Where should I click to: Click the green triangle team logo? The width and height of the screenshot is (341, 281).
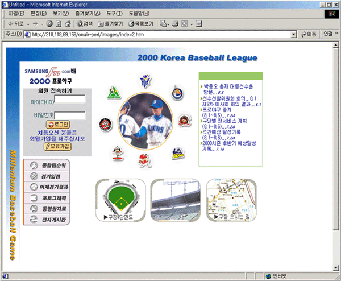[x=114, y=93]
